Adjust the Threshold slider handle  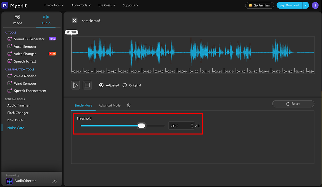click(x=142, y=126)
